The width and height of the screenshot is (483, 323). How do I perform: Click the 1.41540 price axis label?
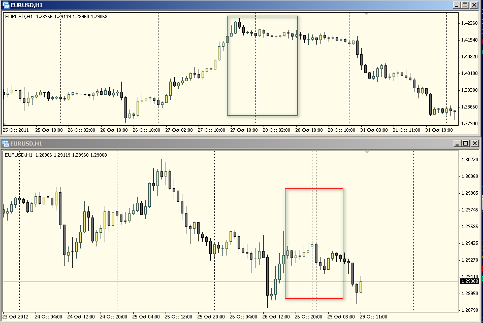469,40
